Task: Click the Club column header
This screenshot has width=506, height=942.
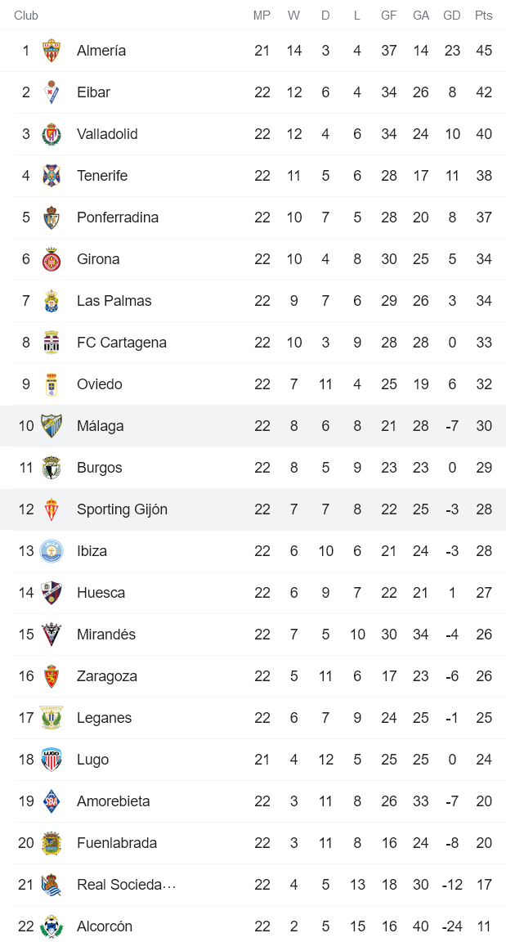Action: (x=26, y=16)
